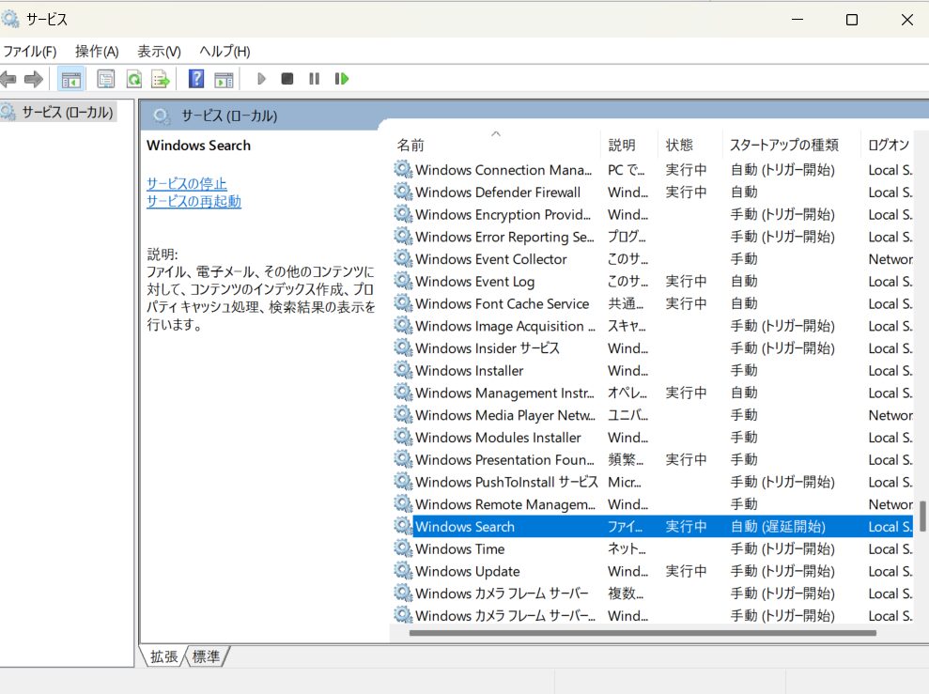Click the Export List toolbar icon
This screenshot has width=929, height=694.
point(161,79)
